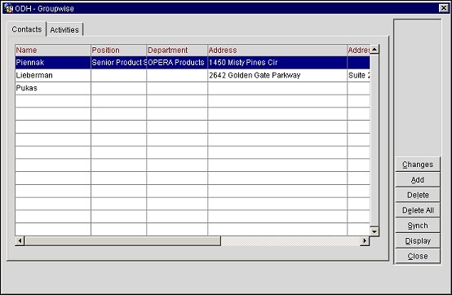Switch to the Activities tab

point(64,29)
